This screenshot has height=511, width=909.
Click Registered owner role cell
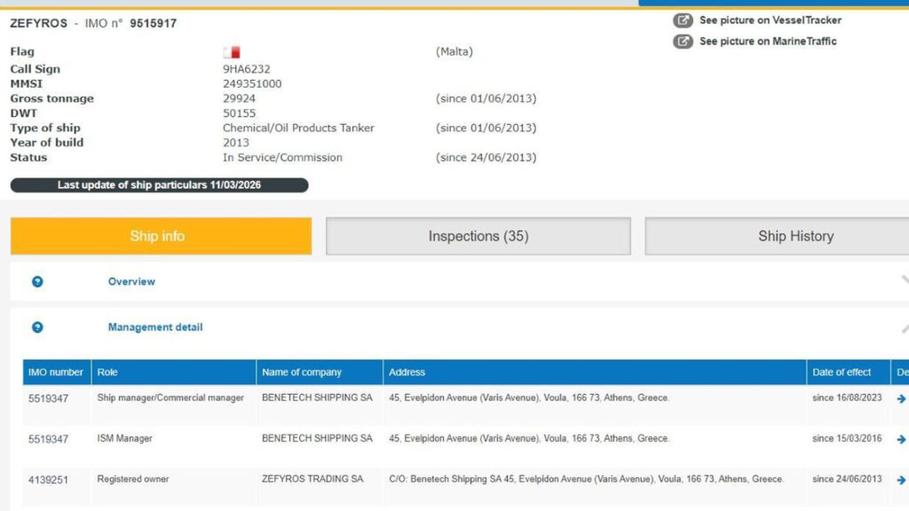133,479
